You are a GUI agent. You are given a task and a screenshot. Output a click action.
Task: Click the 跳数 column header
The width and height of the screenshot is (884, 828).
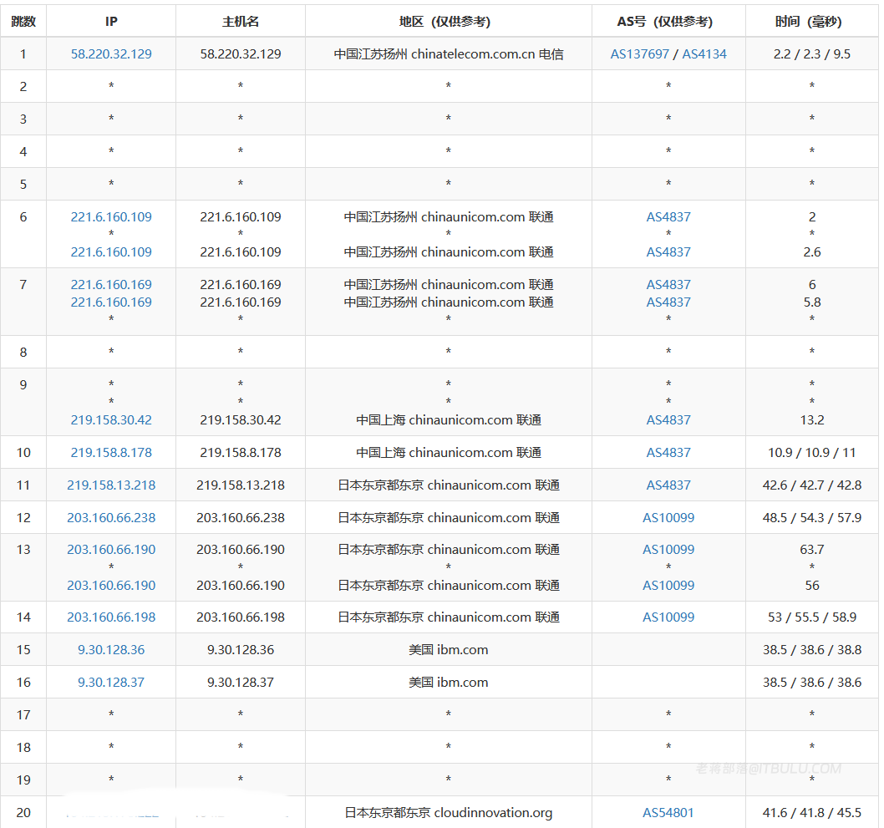pos(23,22)
